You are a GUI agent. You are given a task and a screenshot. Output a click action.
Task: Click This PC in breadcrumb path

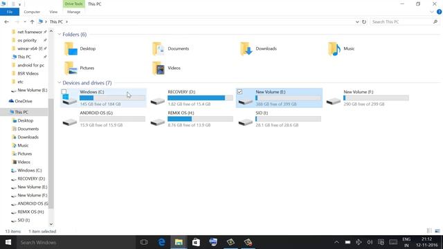[x=56, y=21]
